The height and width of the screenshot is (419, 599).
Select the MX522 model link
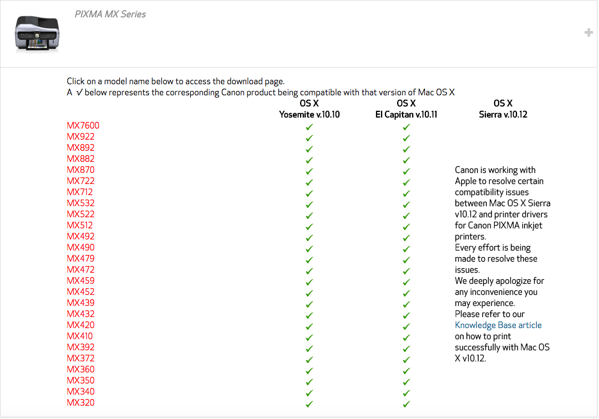pyautogui.click(x=80, y=214)
